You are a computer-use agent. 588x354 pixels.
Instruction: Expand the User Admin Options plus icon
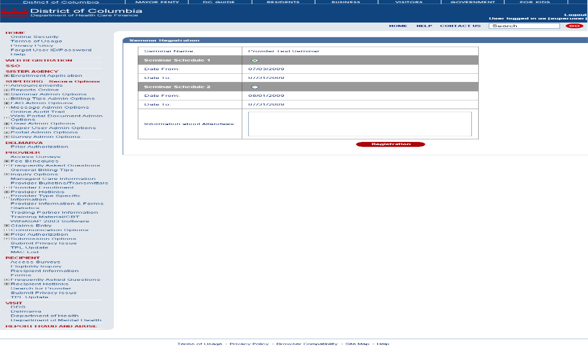tap(7, 123)
